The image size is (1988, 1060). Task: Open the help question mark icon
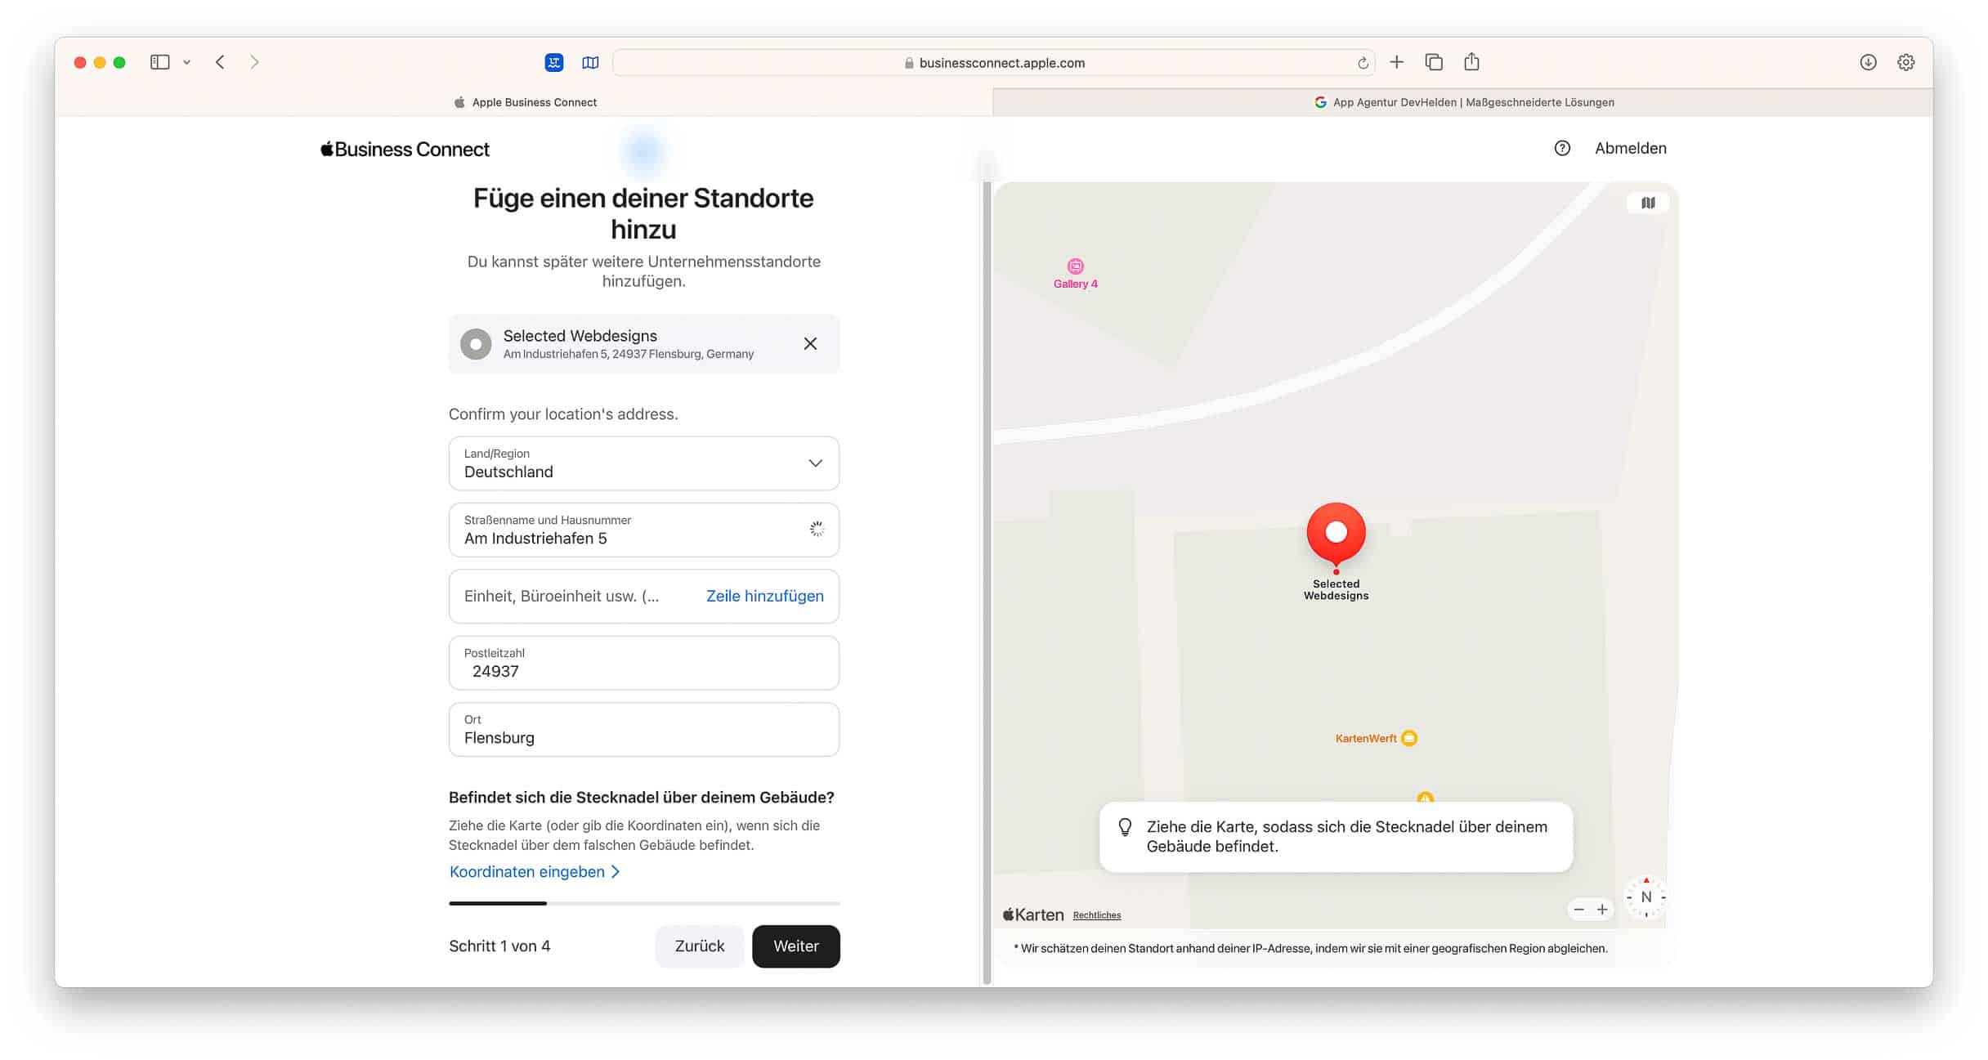click(1562, 148)
